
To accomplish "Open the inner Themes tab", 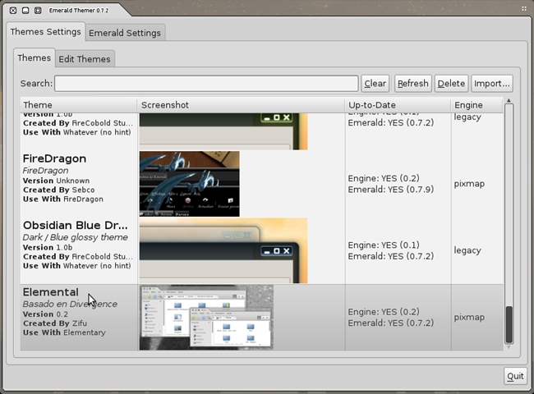I will (35, 58).
